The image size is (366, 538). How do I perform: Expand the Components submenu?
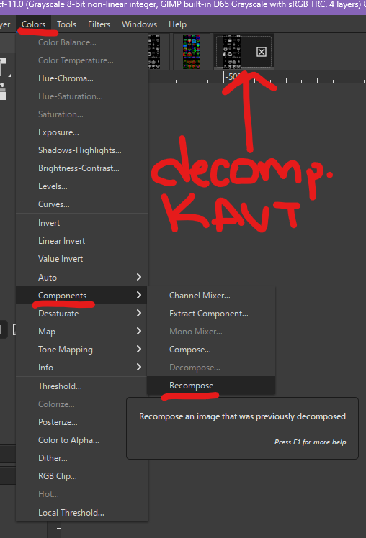[x=82, y=296]
